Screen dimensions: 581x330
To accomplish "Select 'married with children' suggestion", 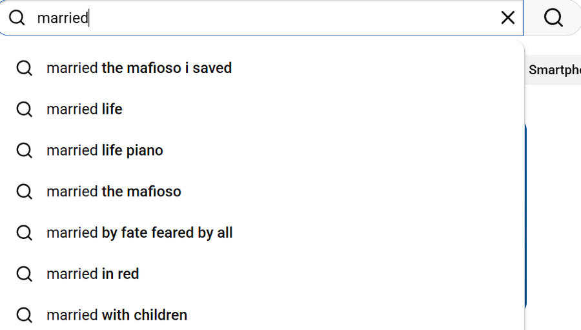I will [x=117, y=315].
